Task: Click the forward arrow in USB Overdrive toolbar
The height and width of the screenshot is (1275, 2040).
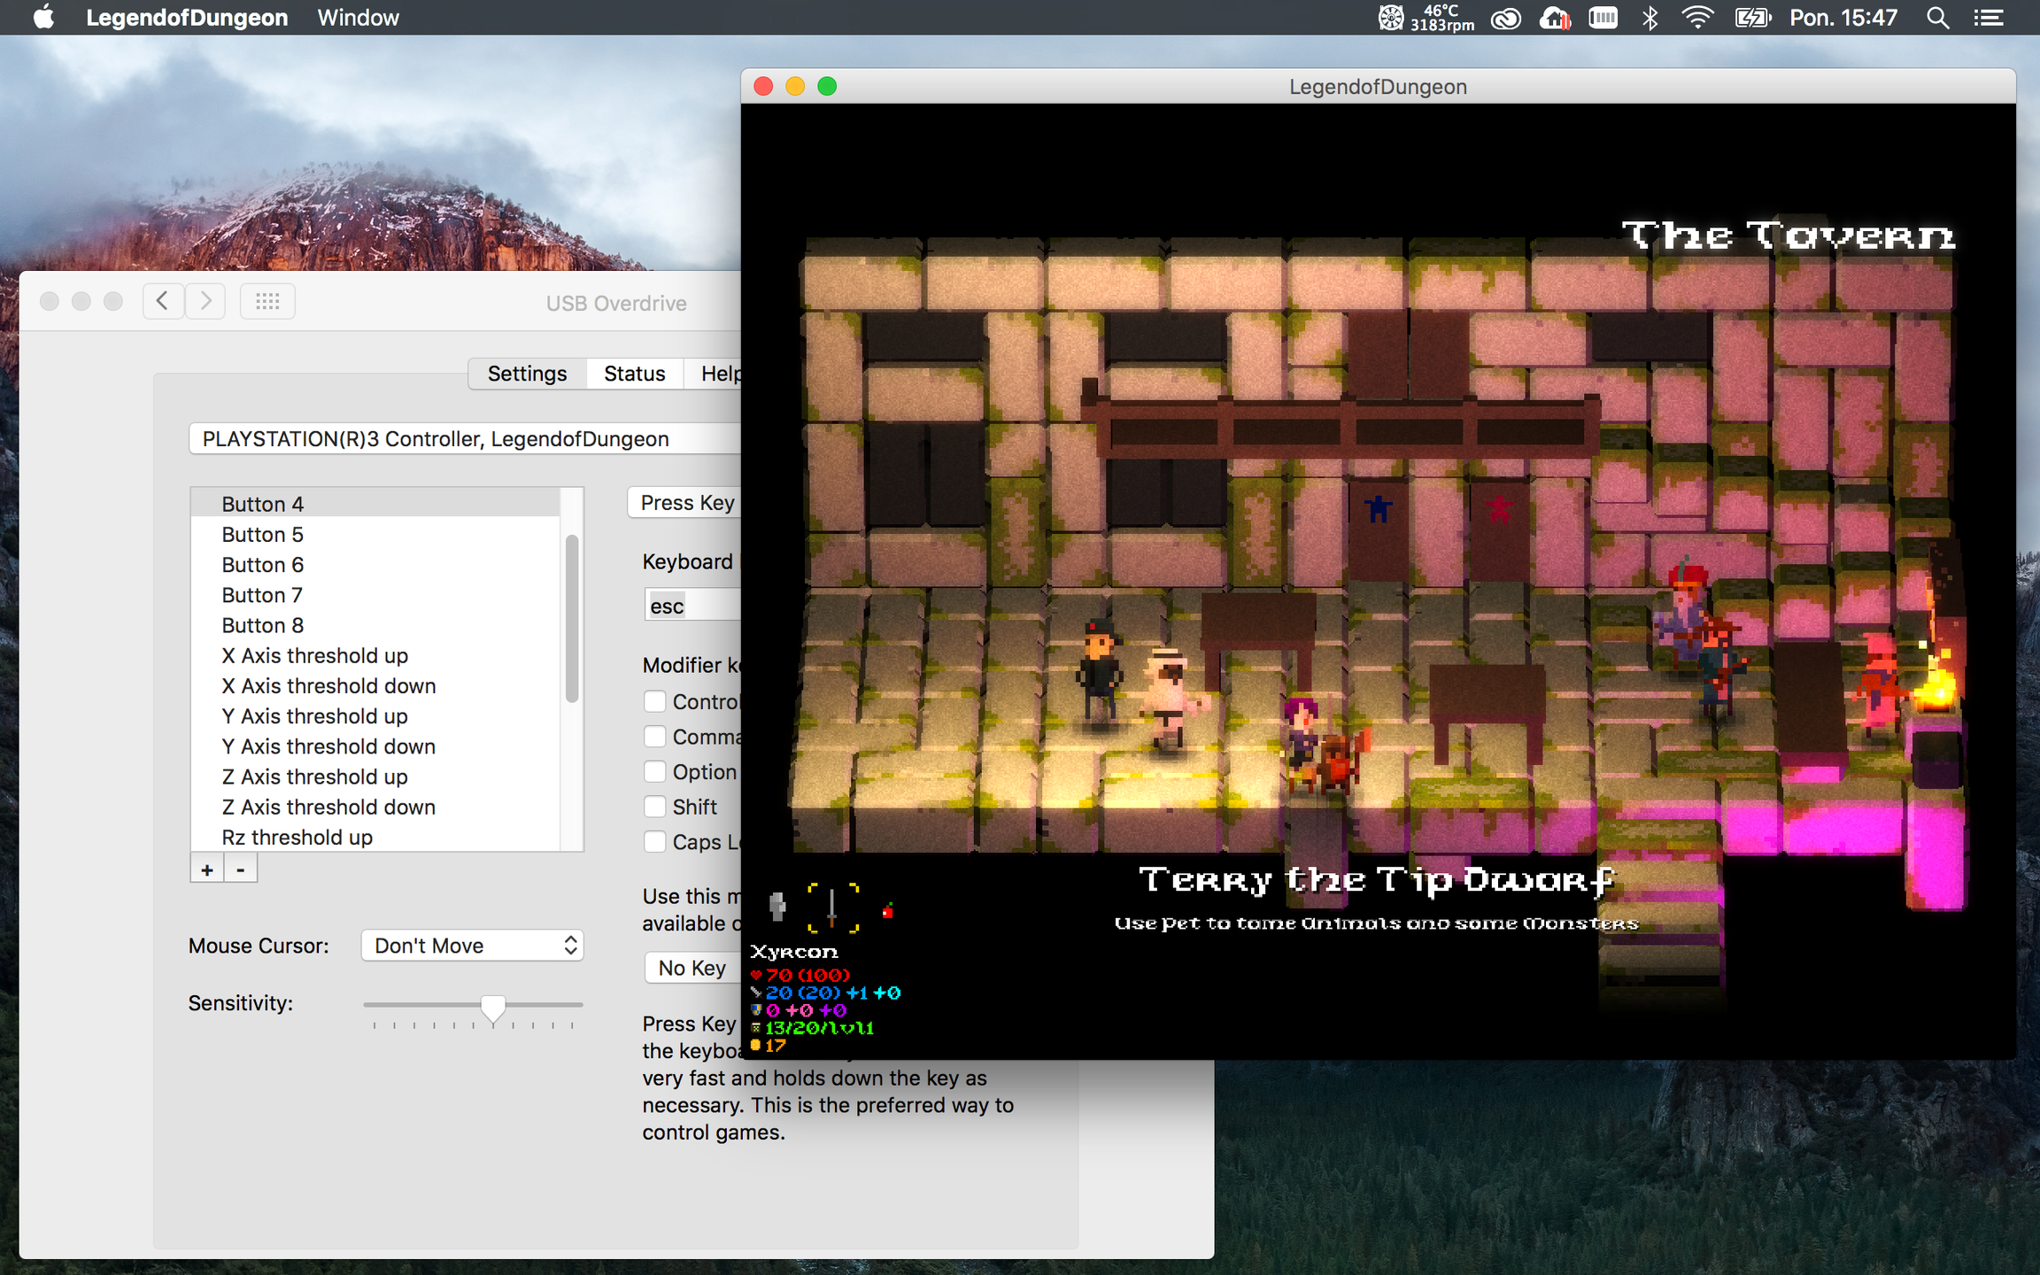Action: point(205,301)
